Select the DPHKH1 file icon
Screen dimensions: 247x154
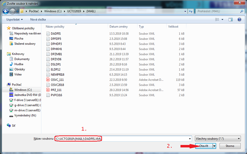click(48, 49)
